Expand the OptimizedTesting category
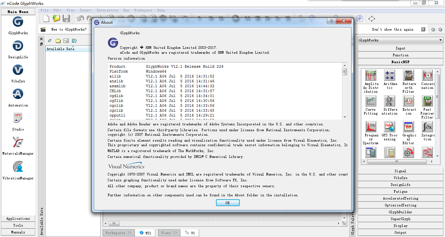 point(400,205)
